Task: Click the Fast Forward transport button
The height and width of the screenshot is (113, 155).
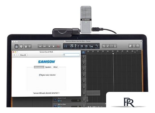Action: (45, 46)
